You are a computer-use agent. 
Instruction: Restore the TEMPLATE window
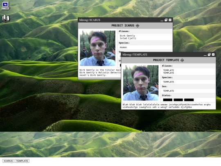(209, 55)
